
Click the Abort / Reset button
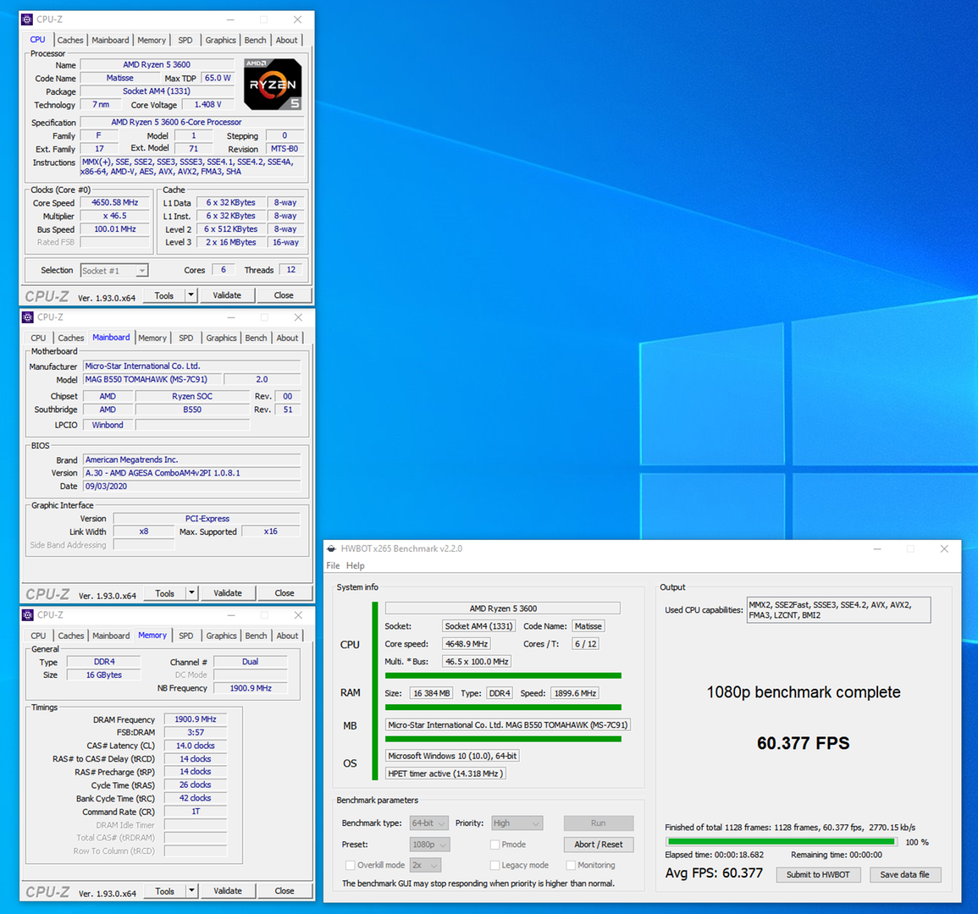pos(599,844)
